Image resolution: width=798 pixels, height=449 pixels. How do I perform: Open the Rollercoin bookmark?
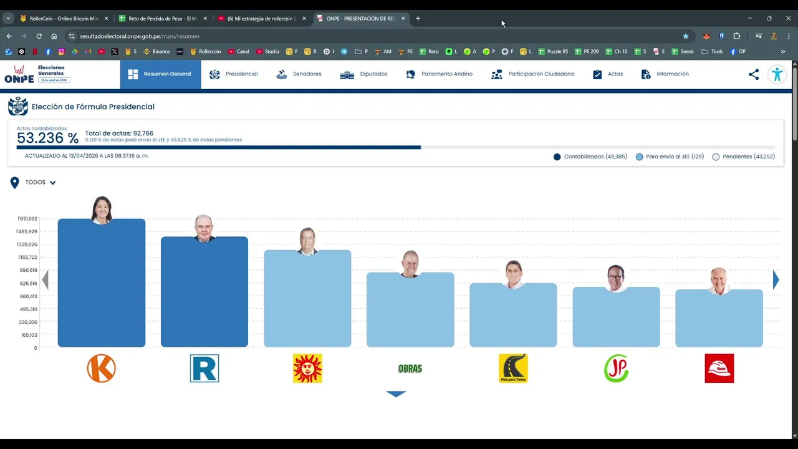tap(205, 52)
